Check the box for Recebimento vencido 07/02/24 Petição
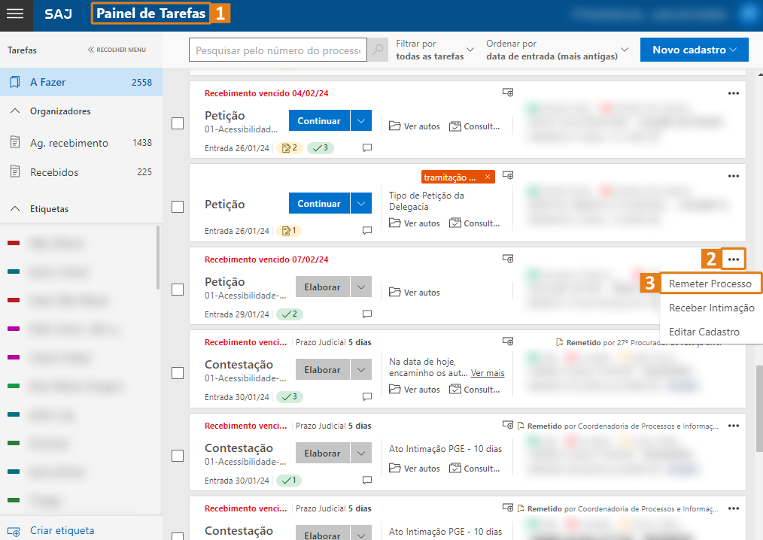Image resolution: width=763 pixels, height=540 pixels. click(x=178, y=289)
